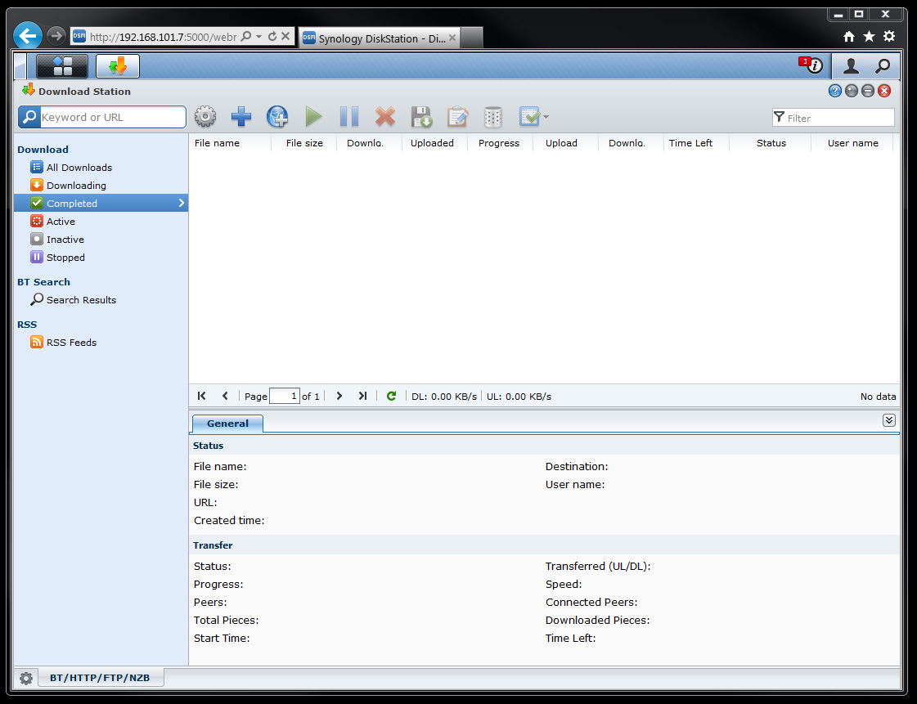Open Download Station help question icon
917x704 pixels.
click(x=834, y=91)
